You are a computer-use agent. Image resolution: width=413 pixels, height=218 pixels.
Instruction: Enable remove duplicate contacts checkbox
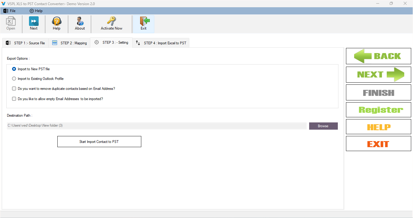14,89
